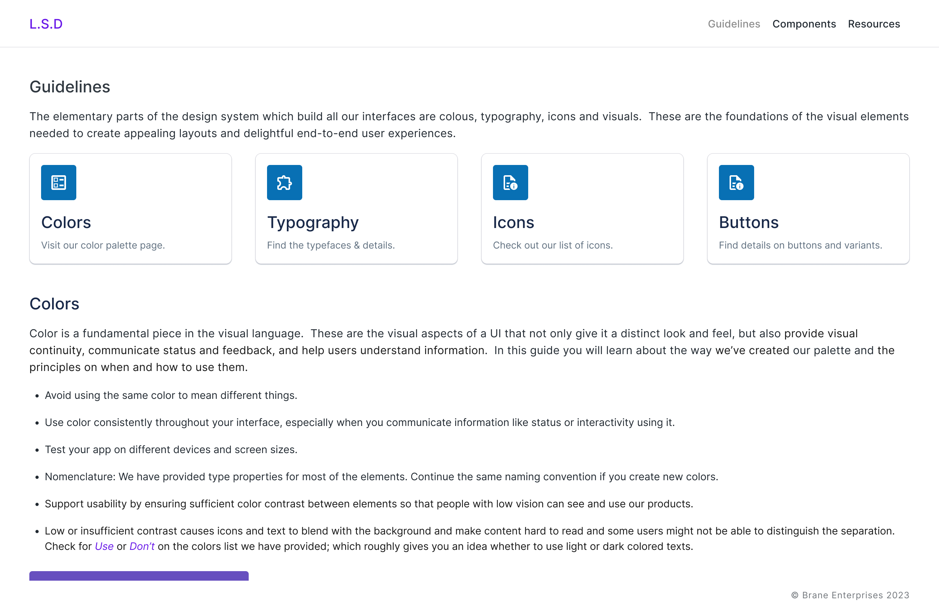Click 'Find the typefaces & details' description
This screenshot has width=939, height=610.
330,245
